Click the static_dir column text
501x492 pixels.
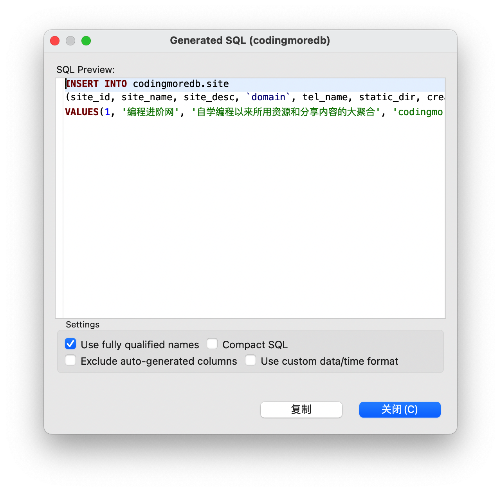tap(387, 97)
